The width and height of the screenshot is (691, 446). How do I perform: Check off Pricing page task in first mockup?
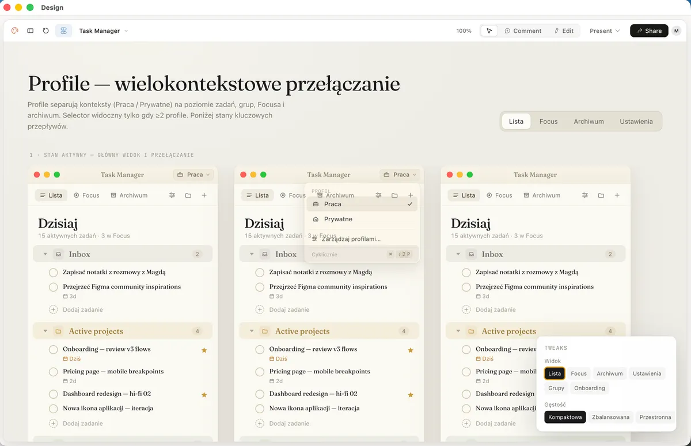click(53, 372)
